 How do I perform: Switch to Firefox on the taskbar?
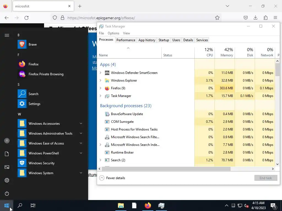148,206
